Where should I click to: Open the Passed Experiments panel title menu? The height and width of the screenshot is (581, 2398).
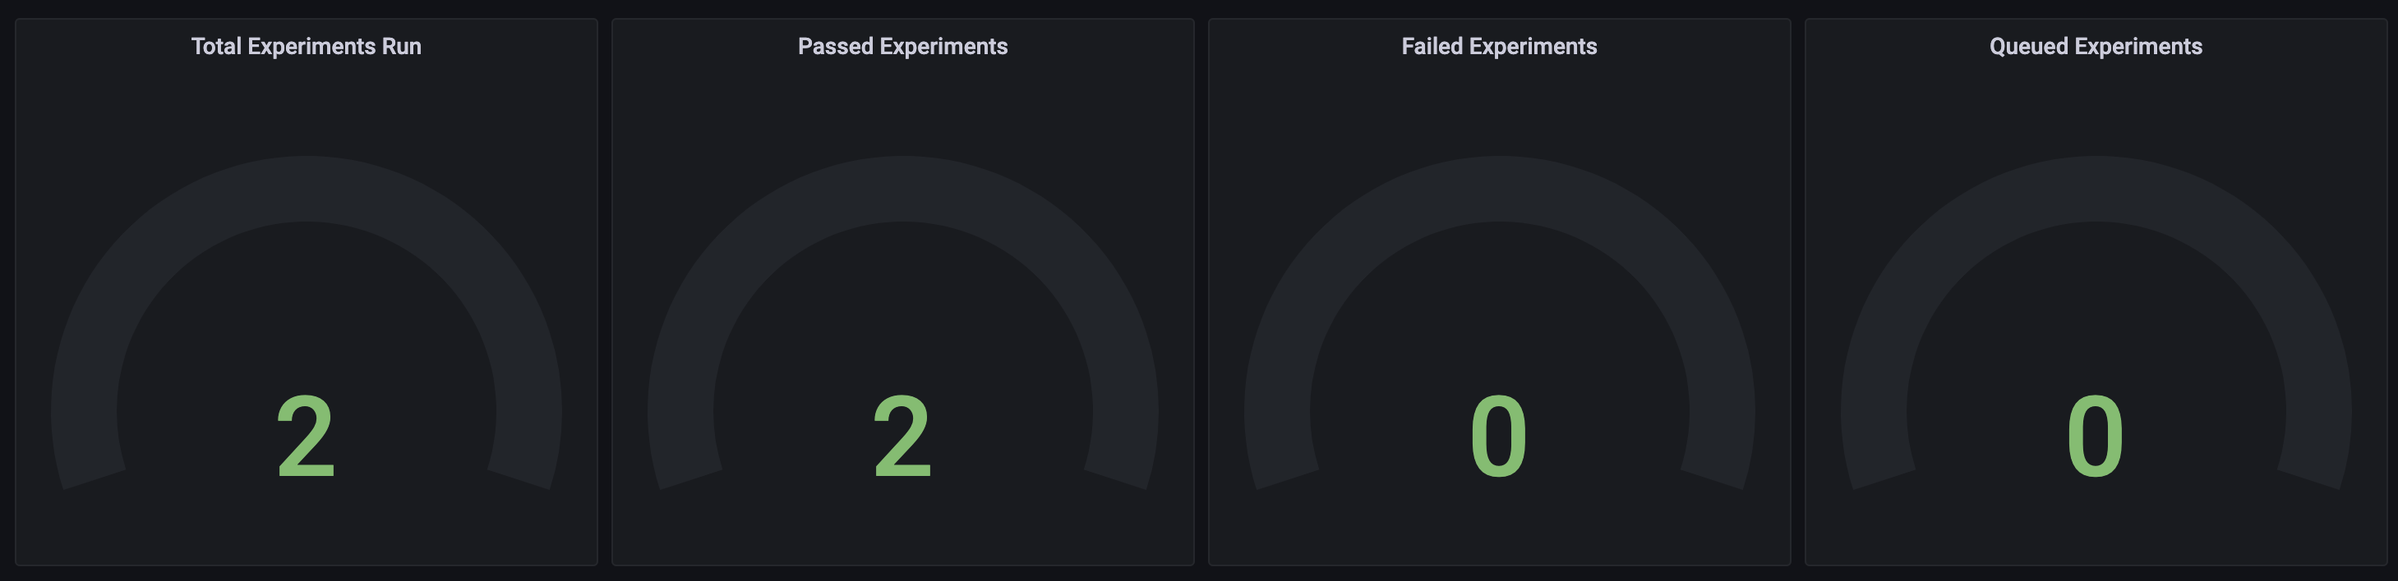tap(902, 47)
